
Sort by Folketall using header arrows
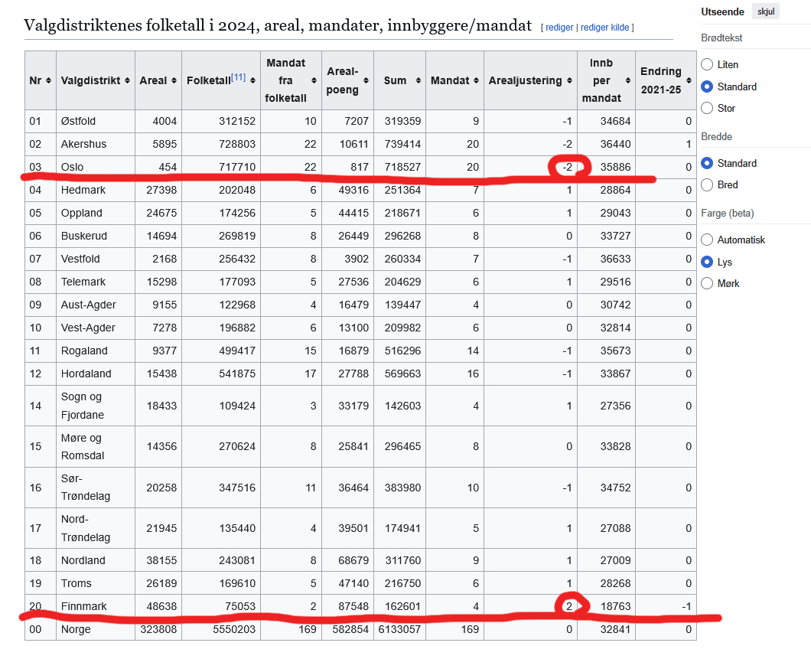[252, 80]
